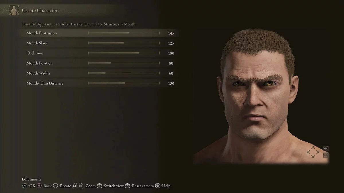344x193 pixels.
Task: Adjust the Mouth Slant slider
Action: click(x=124, y=43)
